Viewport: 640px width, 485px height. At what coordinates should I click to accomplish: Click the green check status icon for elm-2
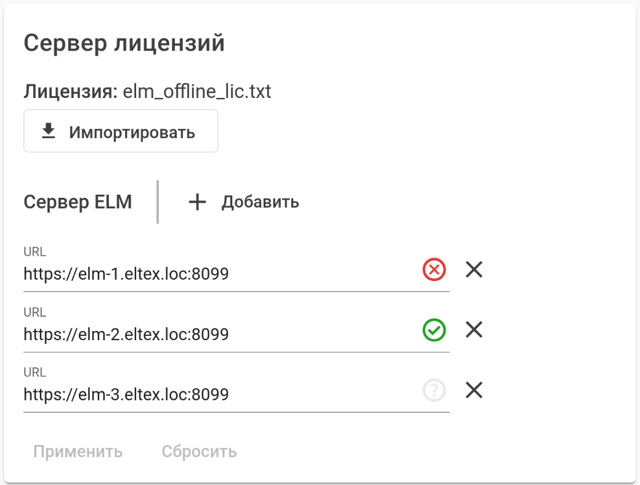click(x=434, y=330)
